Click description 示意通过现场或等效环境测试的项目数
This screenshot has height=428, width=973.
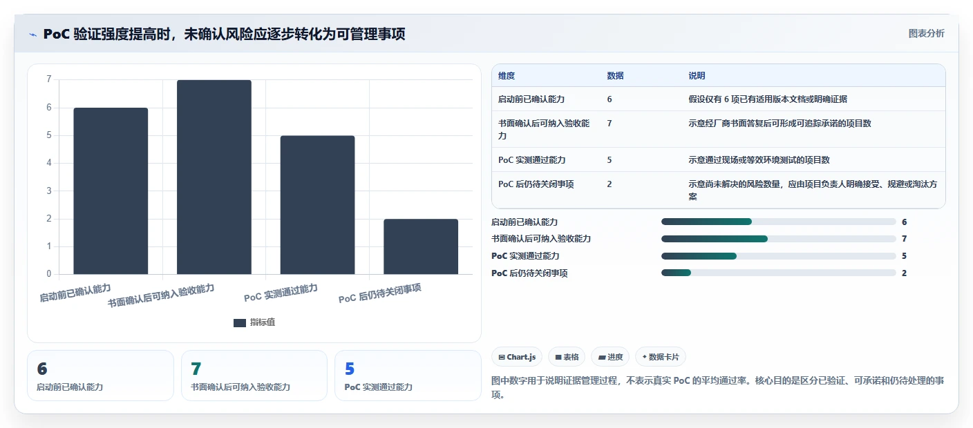point(759,160)
